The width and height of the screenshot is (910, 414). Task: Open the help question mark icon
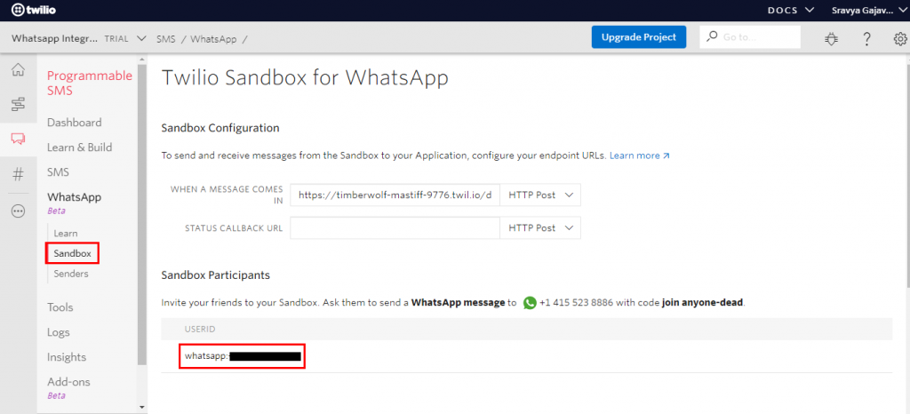(x=866, y=38)
